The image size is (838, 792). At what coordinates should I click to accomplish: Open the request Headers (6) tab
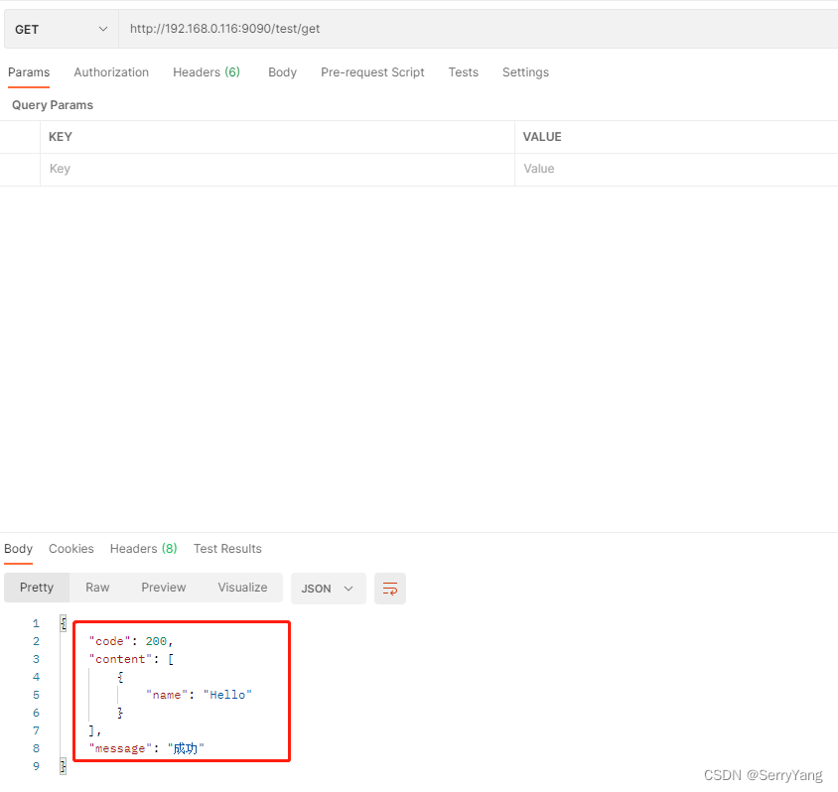tap(207, 72)
